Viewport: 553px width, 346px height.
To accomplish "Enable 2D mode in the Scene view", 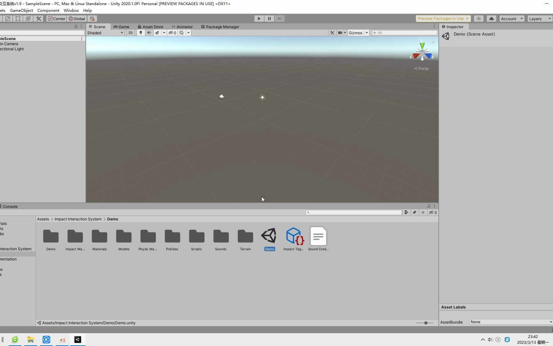I will (130, 32).
